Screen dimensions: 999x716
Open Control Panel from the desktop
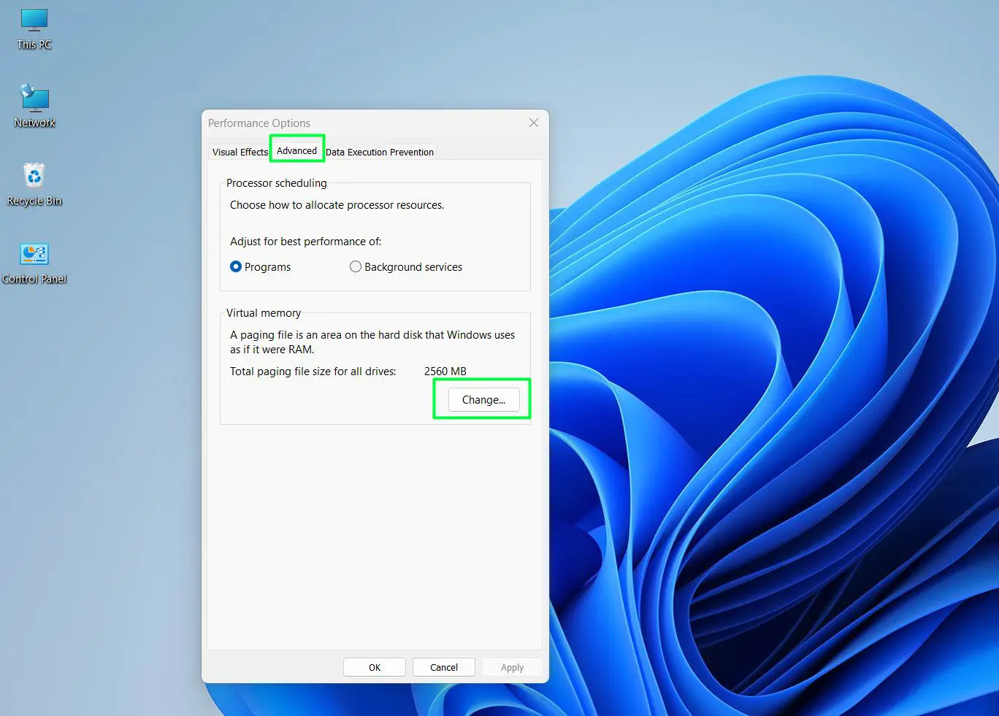point(35,254)
